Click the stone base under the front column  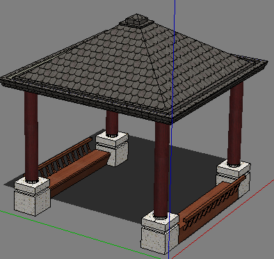click(x=159, y=233)
